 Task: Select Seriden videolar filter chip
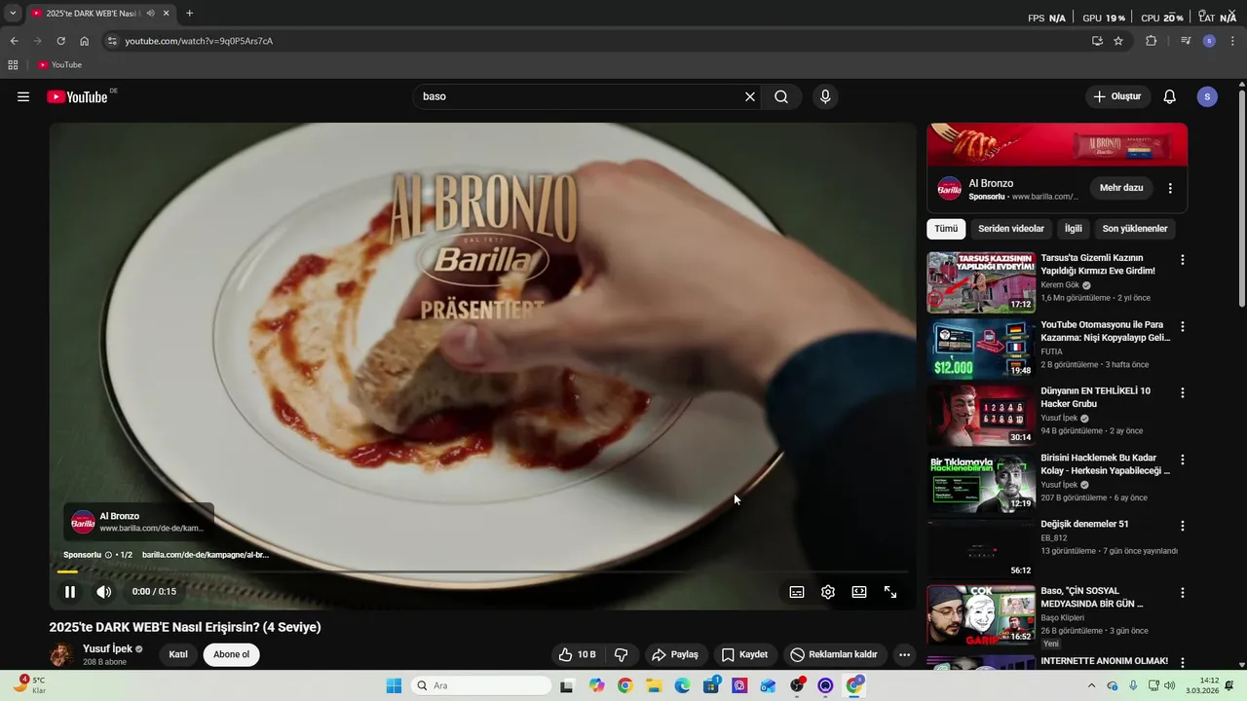tap(1011, 229)
